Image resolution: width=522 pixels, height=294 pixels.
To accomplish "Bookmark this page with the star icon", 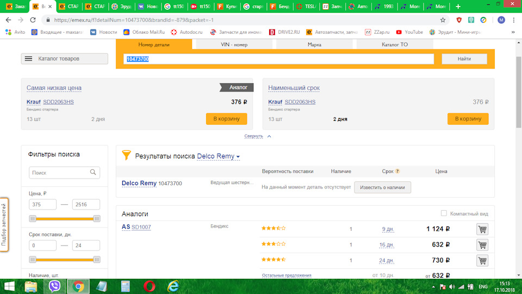I will click(x=443, y=20).
